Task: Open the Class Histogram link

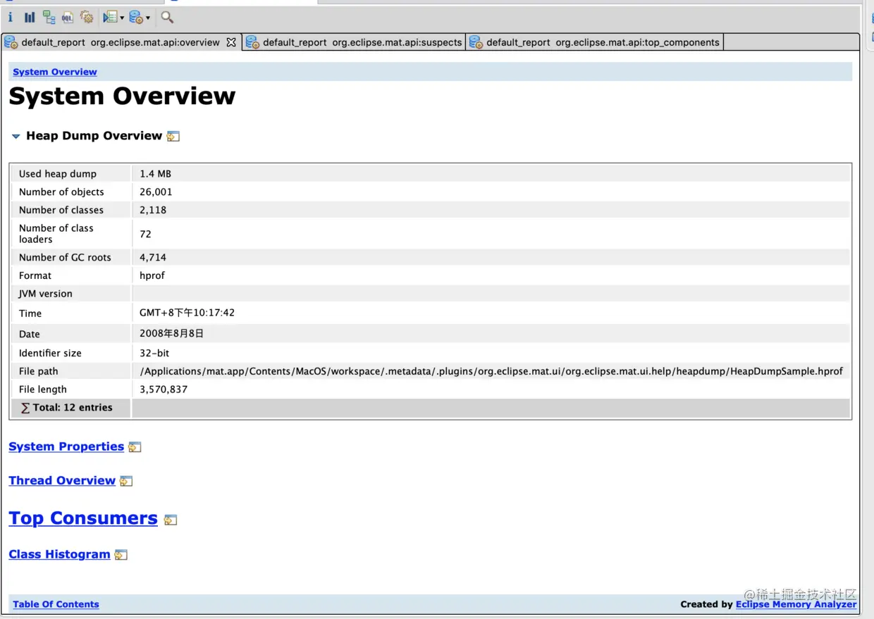Action: click(x=59, y=554)
